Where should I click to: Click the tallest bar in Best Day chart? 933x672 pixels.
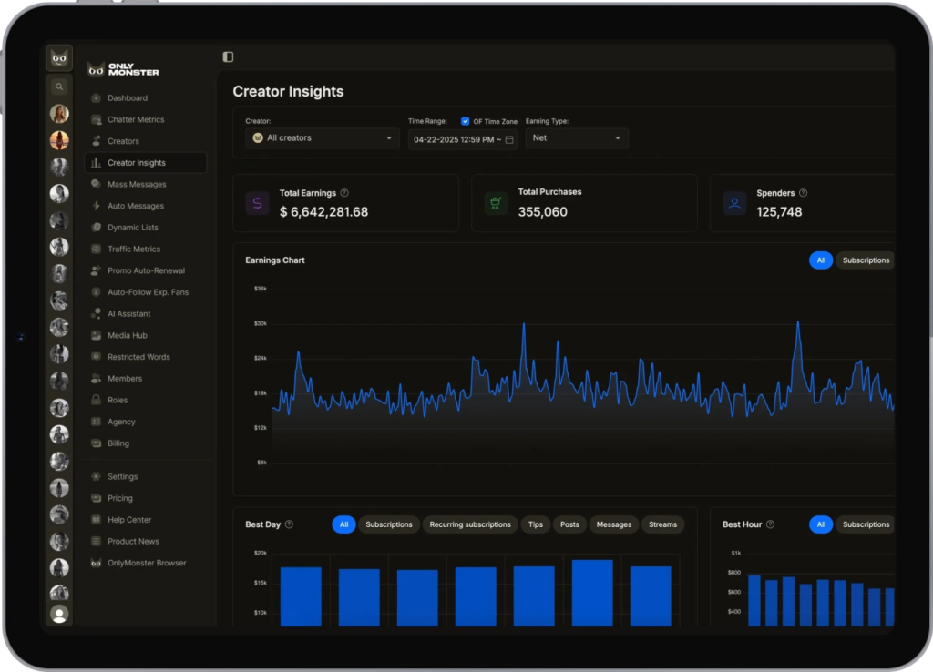click(592, 592)
